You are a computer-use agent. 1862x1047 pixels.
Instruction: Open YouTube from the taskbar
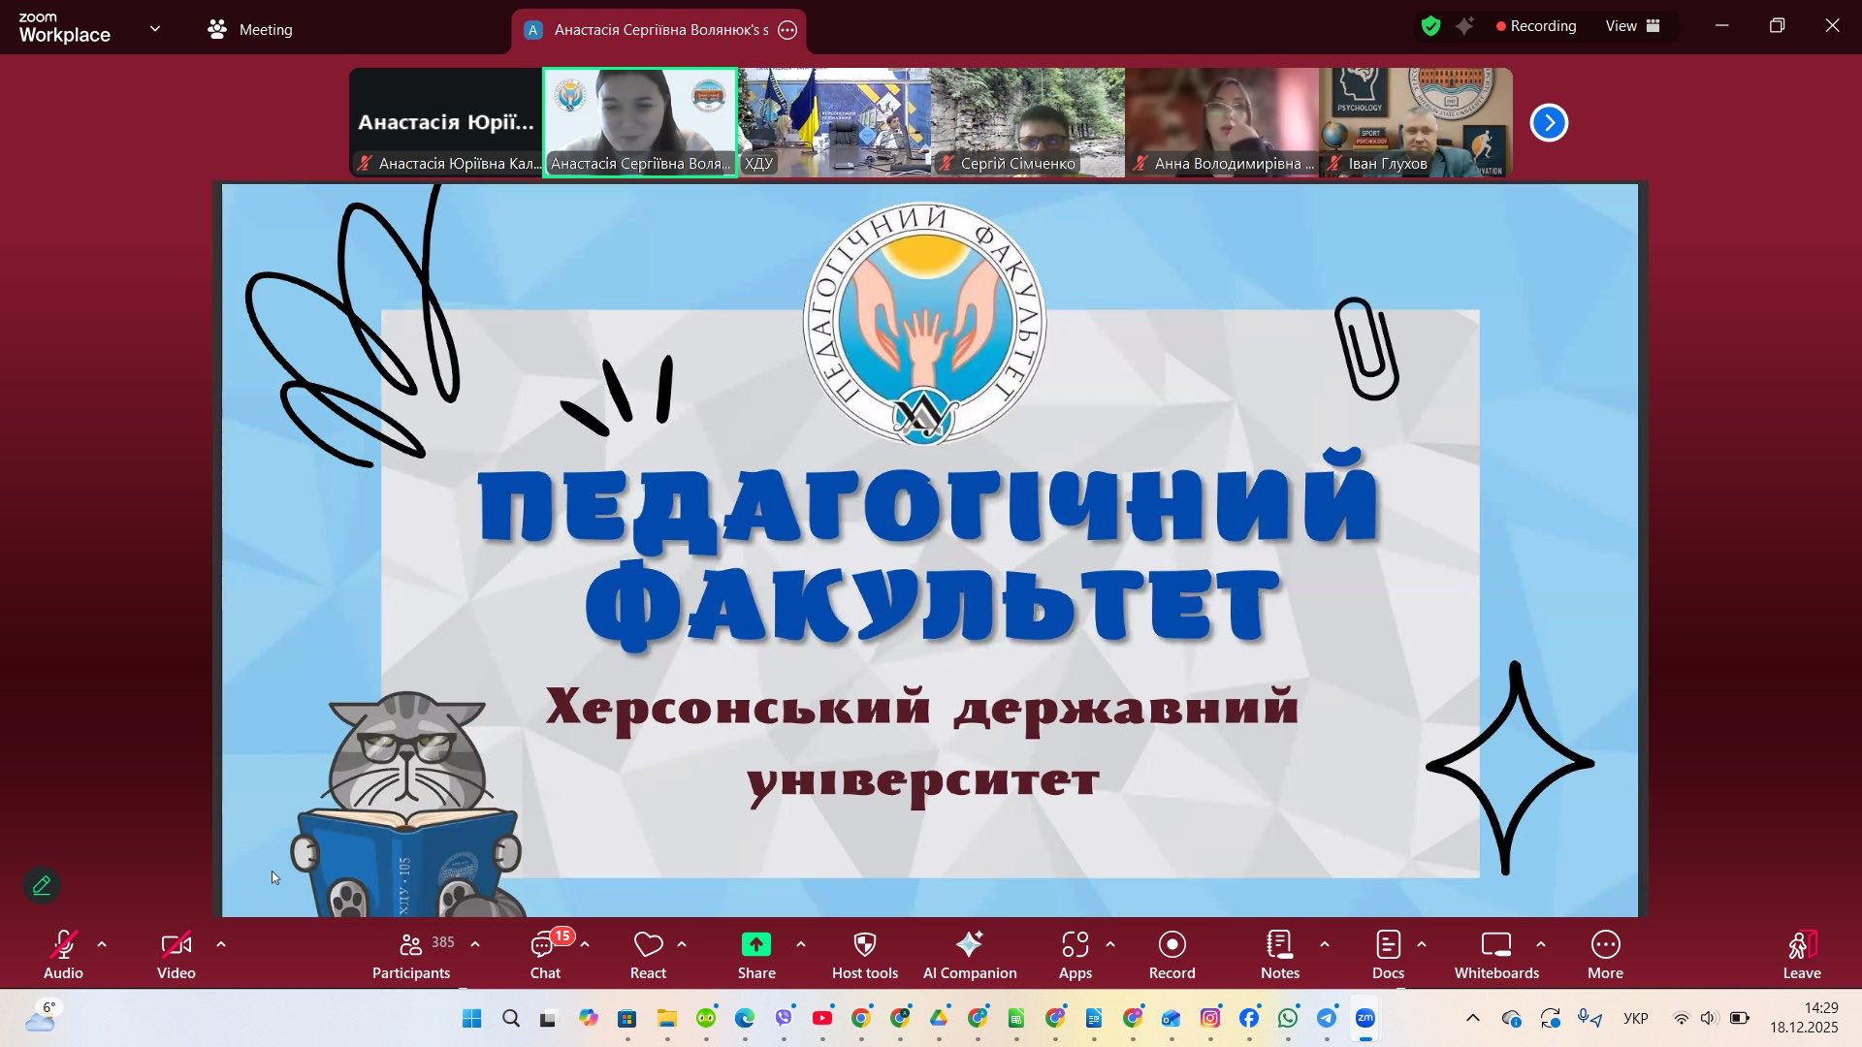tap(822, 1018)
